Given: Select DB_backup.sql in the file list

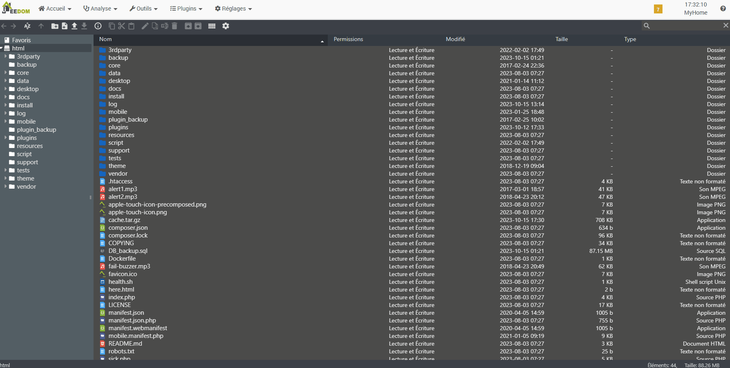Looking at the screenshot, I should (412, 251).
